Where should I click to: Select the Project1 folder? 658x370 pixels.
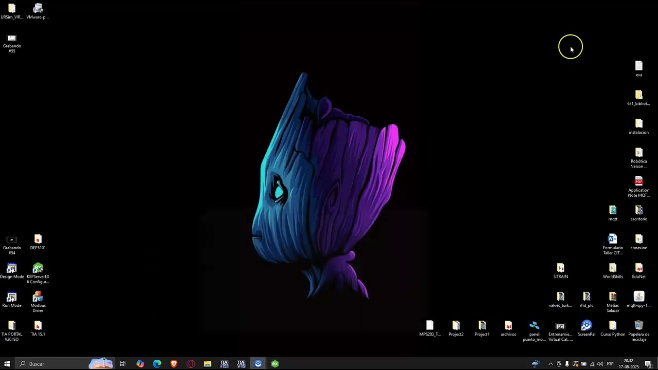(482, 329)
